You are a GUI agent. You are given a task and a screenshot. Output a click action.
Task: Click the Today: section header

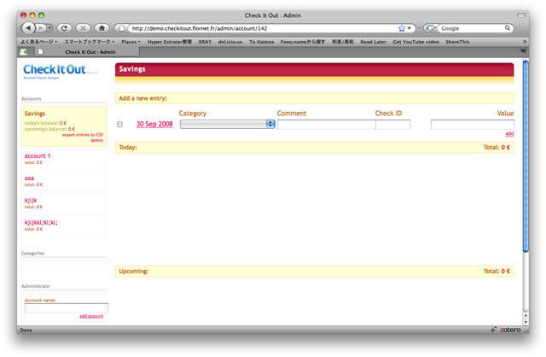pyautogui.click(x=315, y=148)
